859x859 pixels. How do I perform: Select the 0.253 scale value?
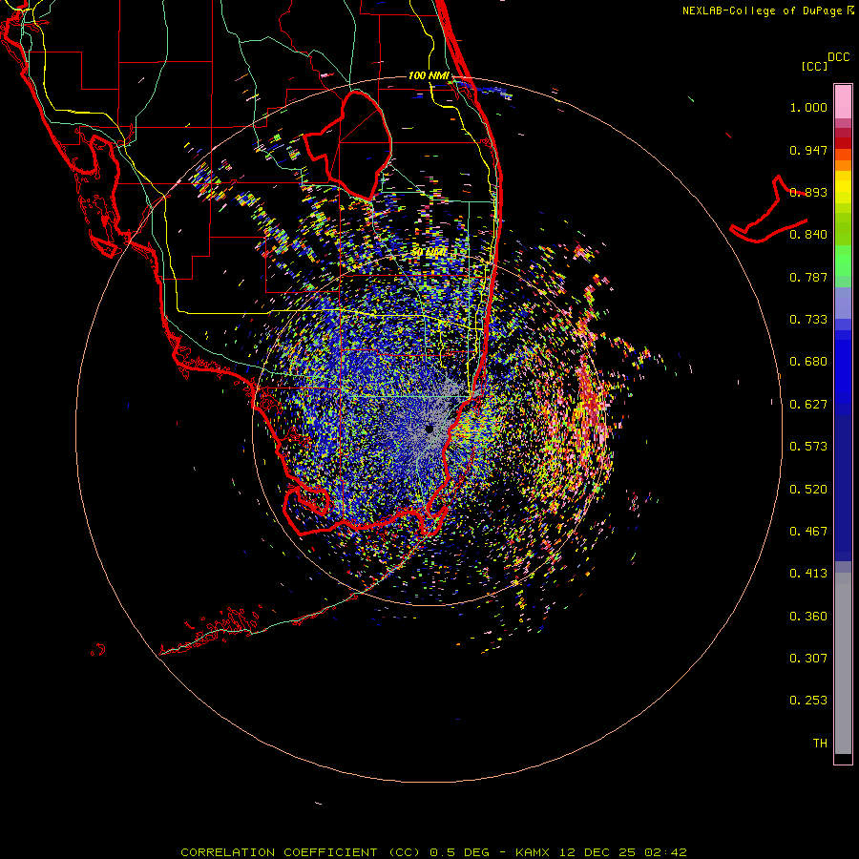(x=808, y=701)
